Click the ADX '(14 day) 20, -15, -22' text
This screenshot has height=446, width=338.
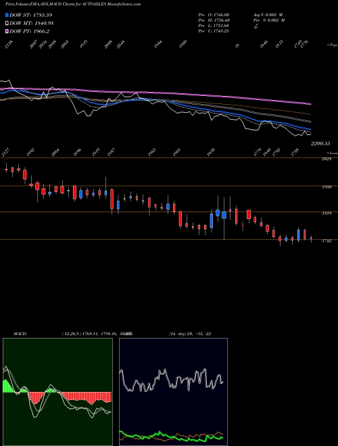tap(190, 334)
